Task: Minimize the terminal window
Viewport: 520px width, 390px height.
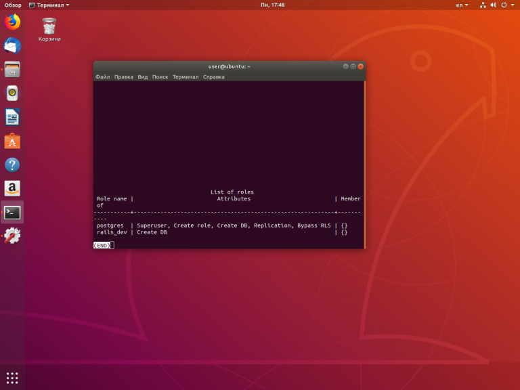Action: pyautogui.click(x=345, y=66)
